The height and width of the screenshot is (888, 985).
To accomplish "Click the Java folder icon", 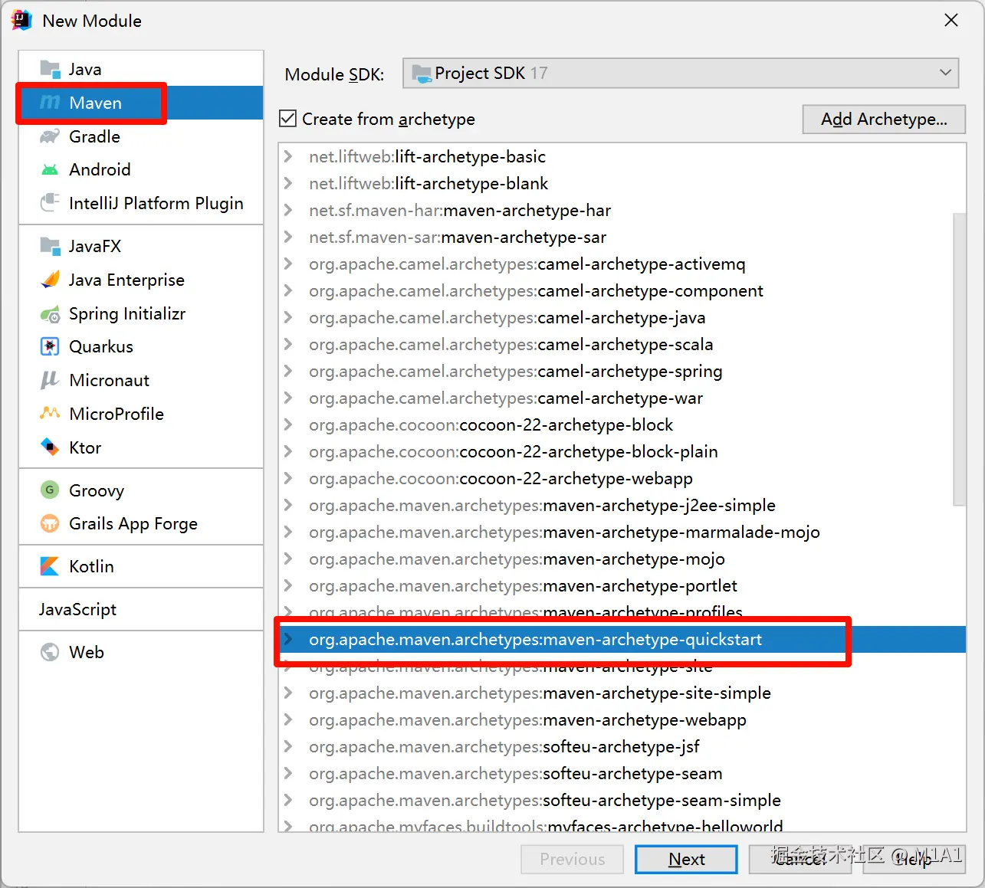I will pyautogui.click(x=50, y=69).
